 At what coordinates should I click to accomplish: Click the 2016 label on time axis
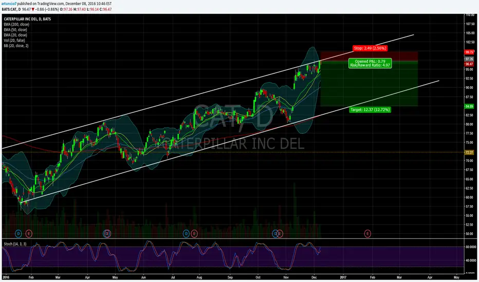pos(6,278)
